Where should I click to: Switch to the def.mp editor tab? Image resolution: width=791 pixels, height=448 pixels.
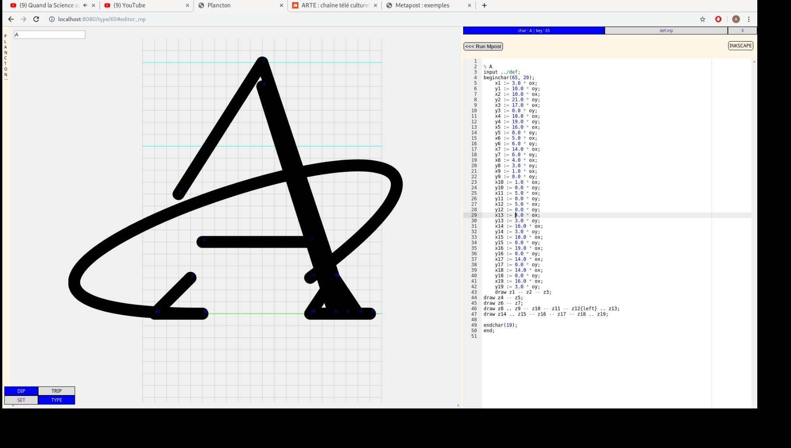coord(666,31)
